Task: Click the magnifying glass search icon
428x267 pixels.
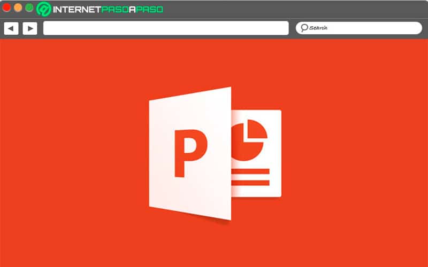Action: point(304,28)
